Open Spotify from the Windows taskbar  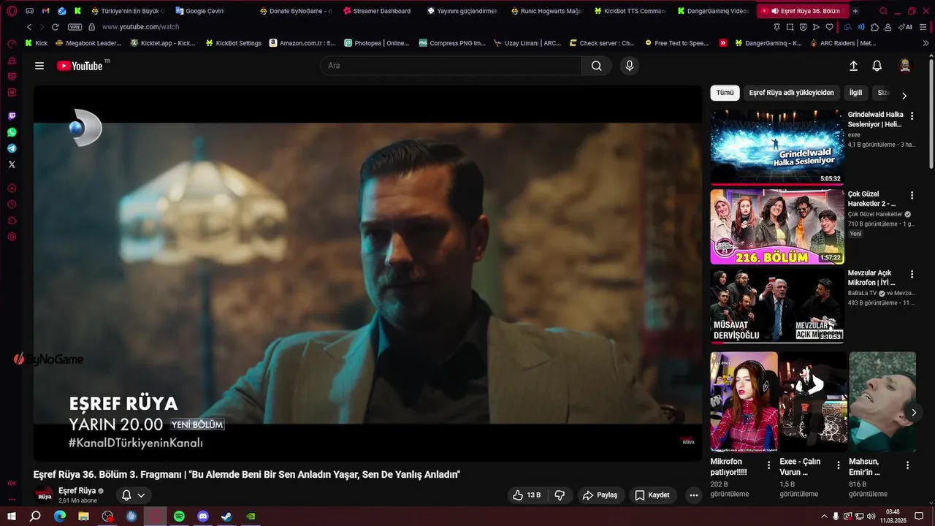click(179, 517)
